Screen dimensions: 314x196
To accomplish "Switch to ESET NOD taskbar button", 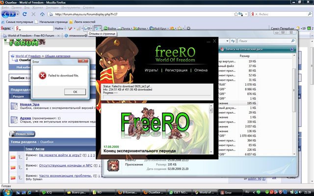I will [179, 193].
